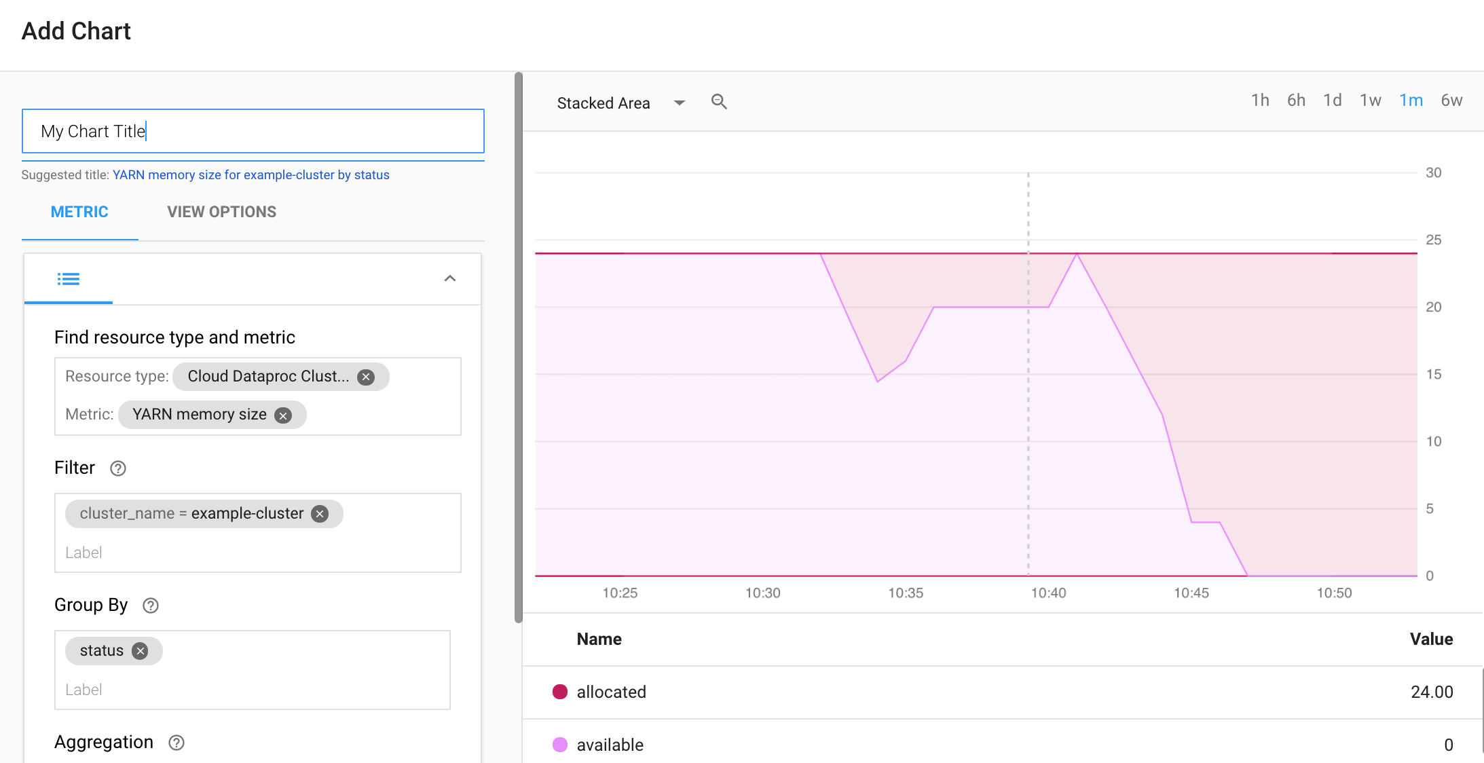This screenshot has height=763, width=1484.
Task: Open the Group By help icon
Action: 151,606
